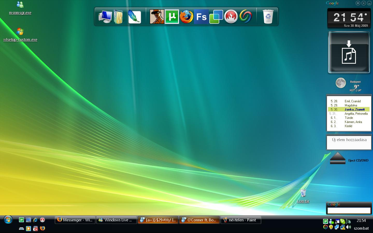Image resolution: width=373 pixels, height=233 pixels.
Task: Switch to Windows Live taskbar window
Action: tap(117, 220)
